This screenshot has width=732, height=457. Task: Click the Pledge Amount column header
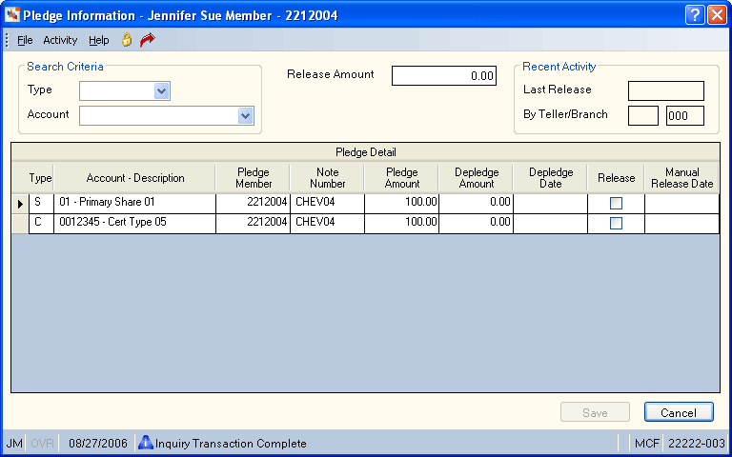click(401, 178)
